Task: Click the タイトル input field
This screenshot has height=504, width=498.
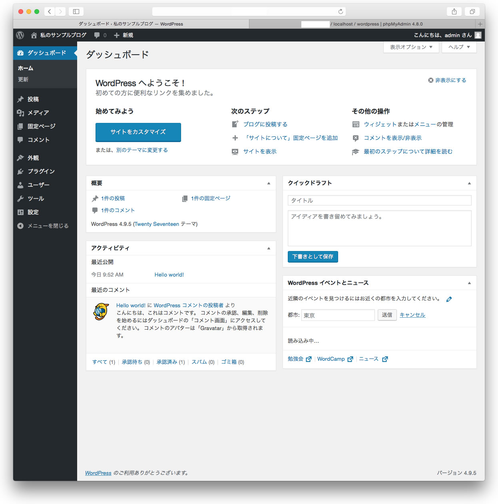Action: [380, 200]
